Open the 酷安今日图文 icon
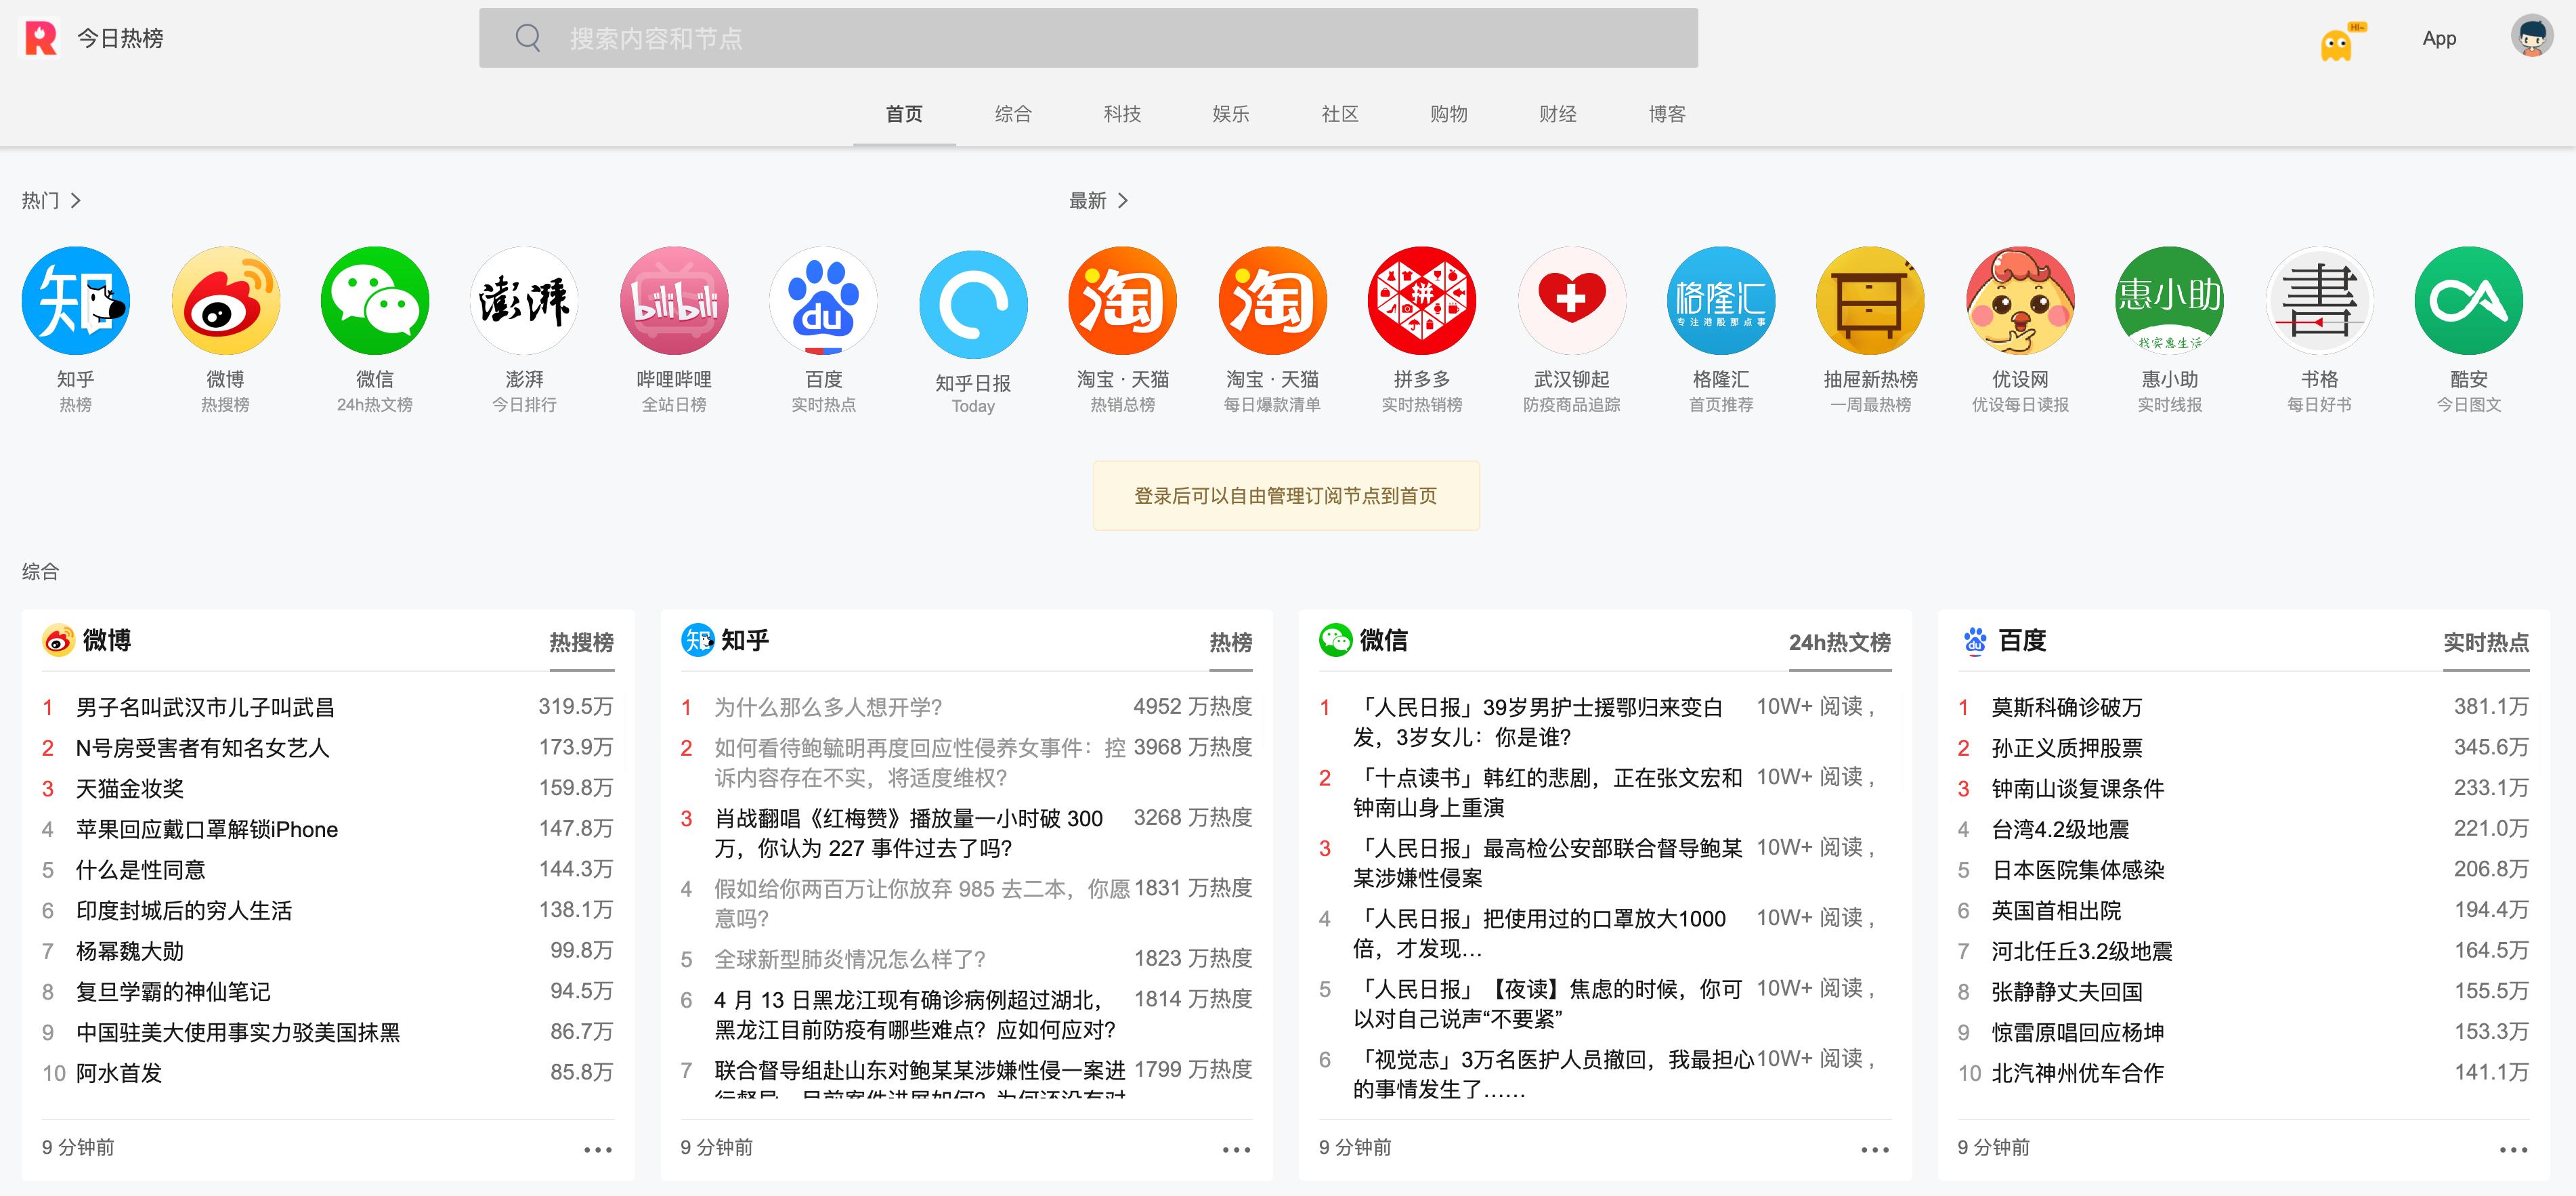Viewport: 2576px width, 1196px height. click(x=2468, y=299)
